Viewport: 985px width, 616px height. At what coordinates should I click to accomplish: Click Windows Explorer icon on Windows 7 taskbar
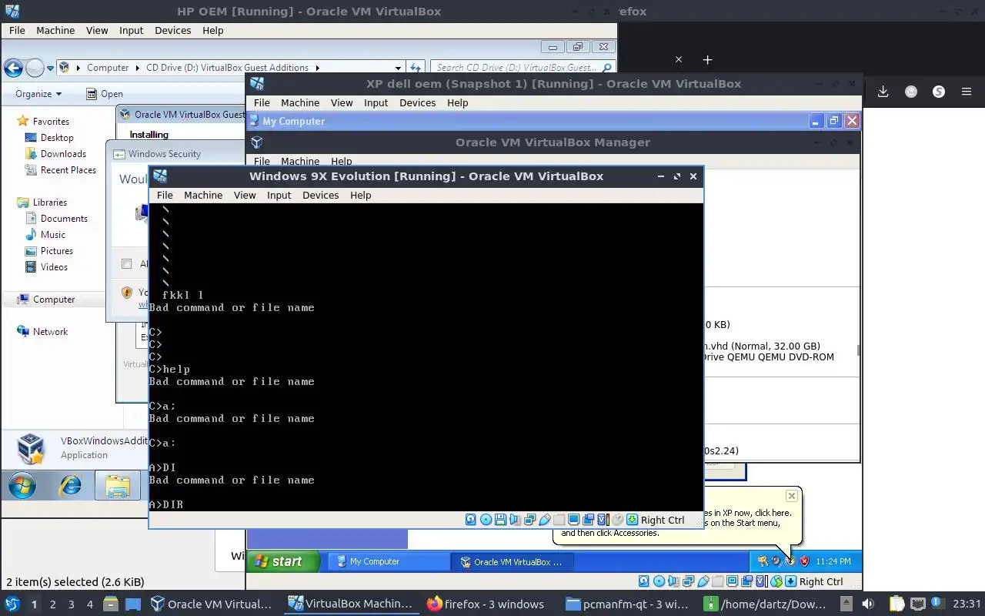point(118,485)
